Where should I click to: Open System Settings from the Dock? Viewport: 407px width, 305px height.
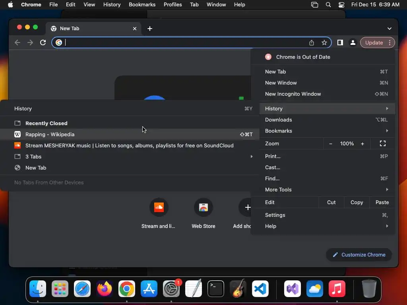pos(171,289)
